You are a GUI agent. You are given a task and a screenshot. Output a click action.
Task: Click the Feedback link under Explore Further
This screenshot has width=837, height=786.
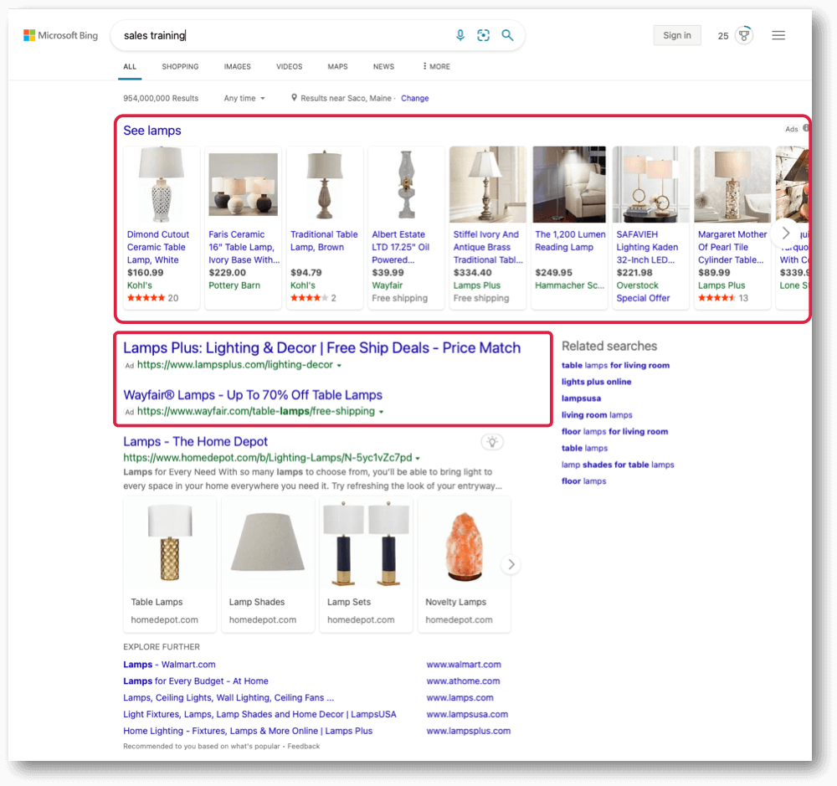[x=304, y=746]
